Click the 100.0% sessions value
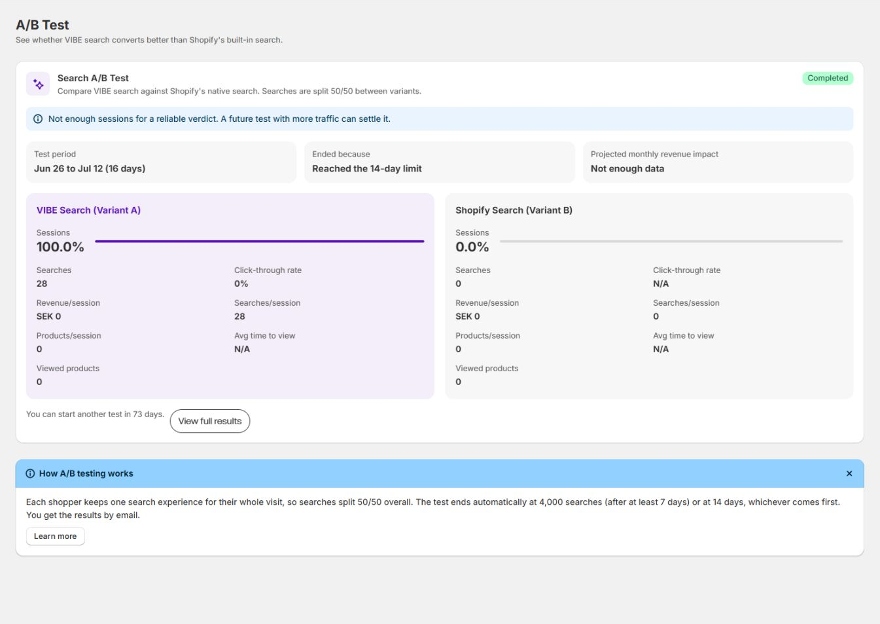Viewport: 880px width, 624px height. (x=60, y=247)
